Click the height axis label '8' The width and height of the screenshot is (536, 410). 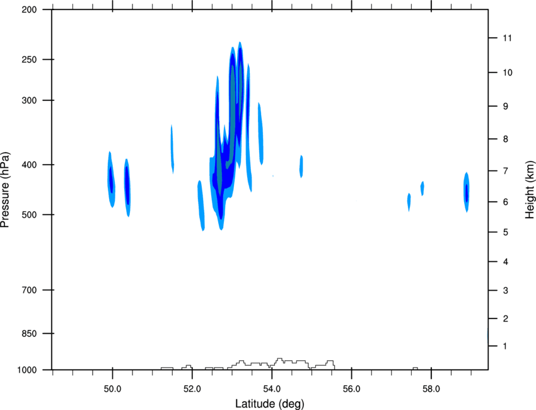(x=506, y=139)
